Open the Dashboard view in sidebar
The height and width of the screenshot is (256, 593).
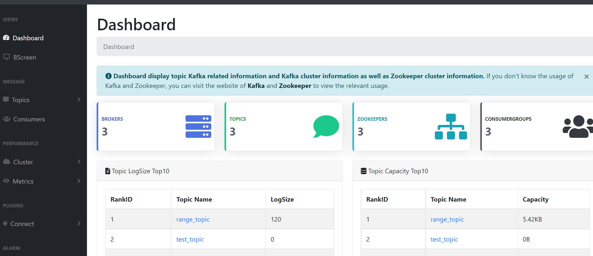pyautogui.click(x=28, y=38)
